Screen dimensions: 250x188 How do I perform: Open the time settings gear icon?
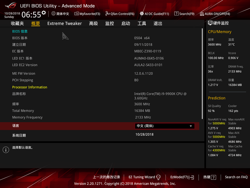[x=44, y=13]
